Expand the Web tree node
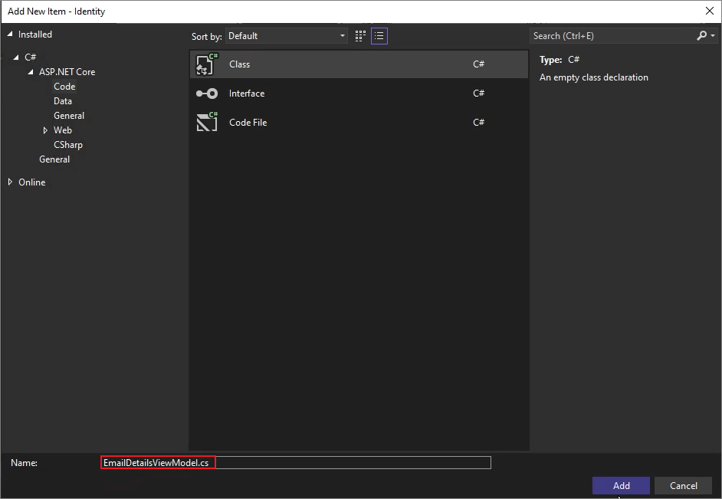 pos(45,130)
